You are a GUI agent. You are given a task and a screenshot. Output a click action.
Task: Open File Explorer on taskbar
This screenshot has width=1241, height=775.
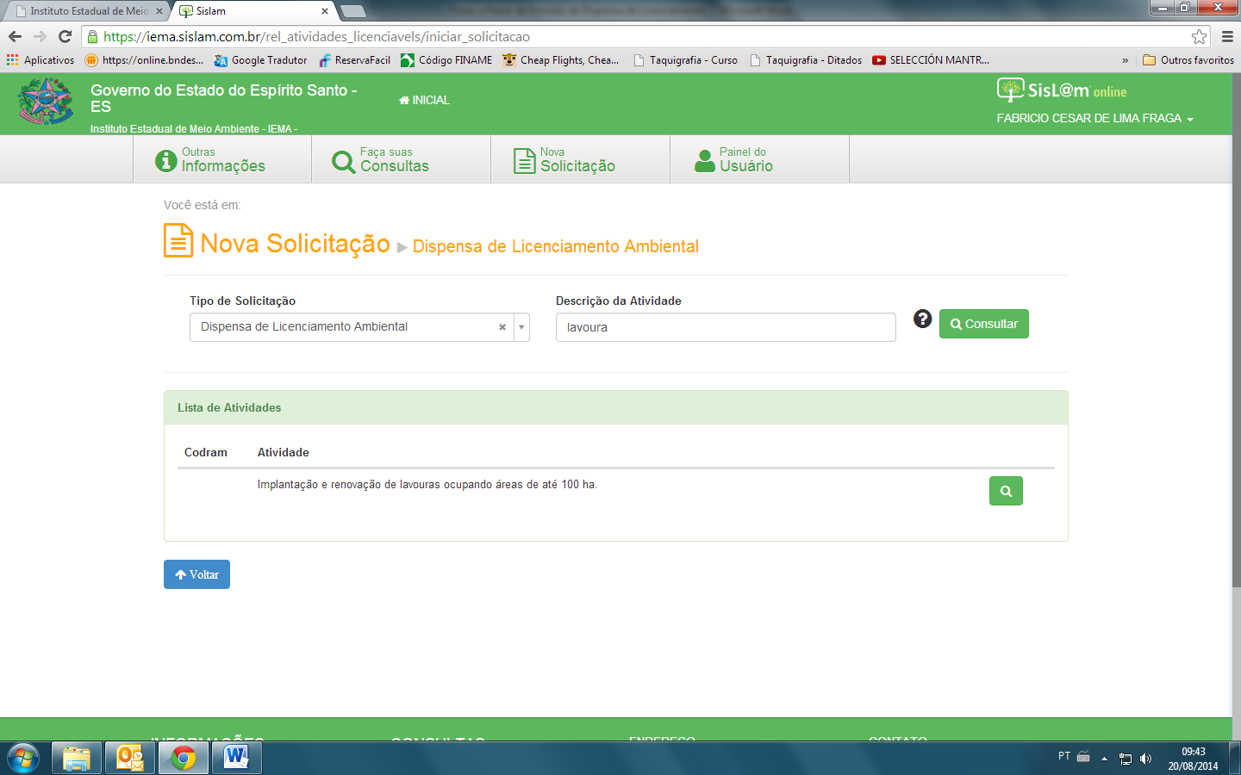click(77, 759)
